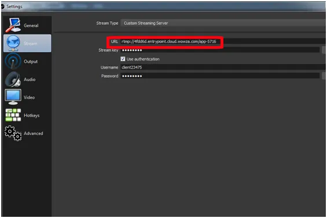The image size is (327, 218).
Task: Open the Advanced gears icon
Action: click(13, 133)
